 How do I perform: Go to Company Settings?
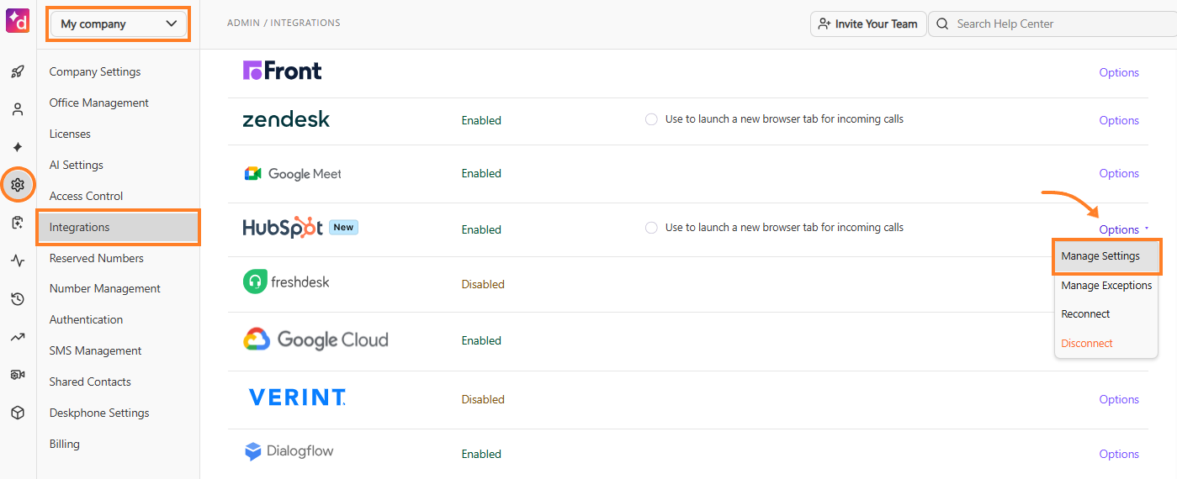(x=95, y=71)
